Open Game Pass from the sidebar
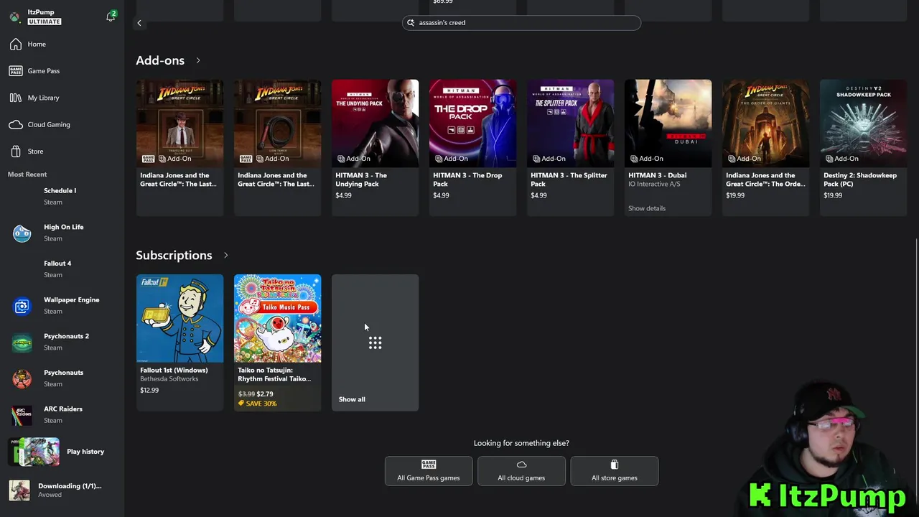This screenshot has width=919, height=517. tap(43, 71)
